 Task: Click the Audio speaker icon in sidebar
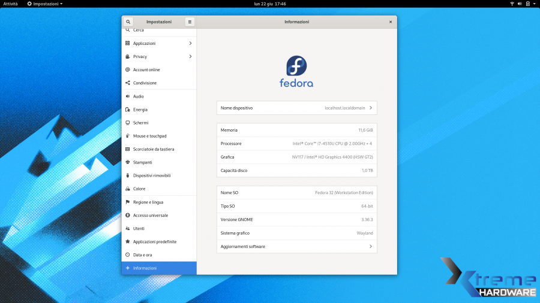tap(127, 96)
